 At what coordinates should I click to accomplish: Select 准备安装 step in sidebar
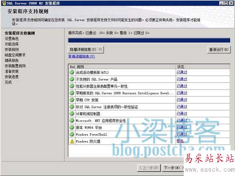tap(12, 72)
